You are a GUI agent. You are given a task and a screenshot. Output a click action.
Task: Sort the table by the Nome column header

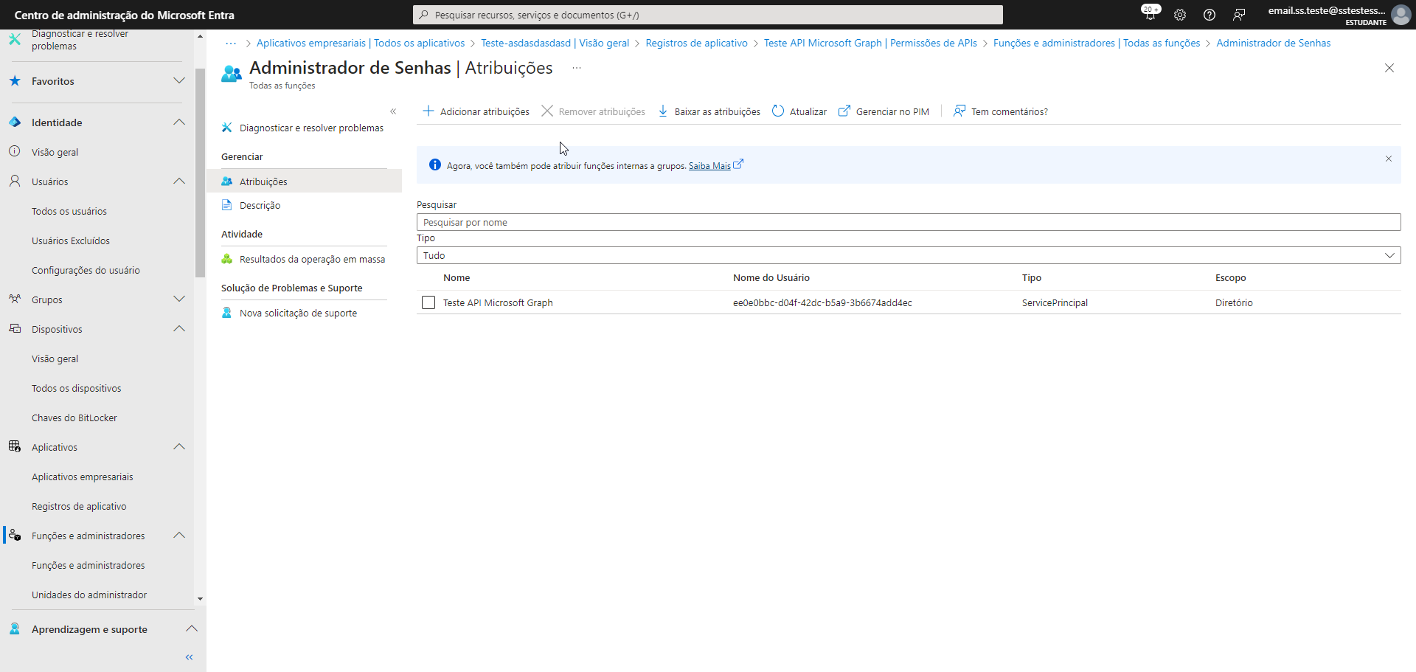[457, 277]
